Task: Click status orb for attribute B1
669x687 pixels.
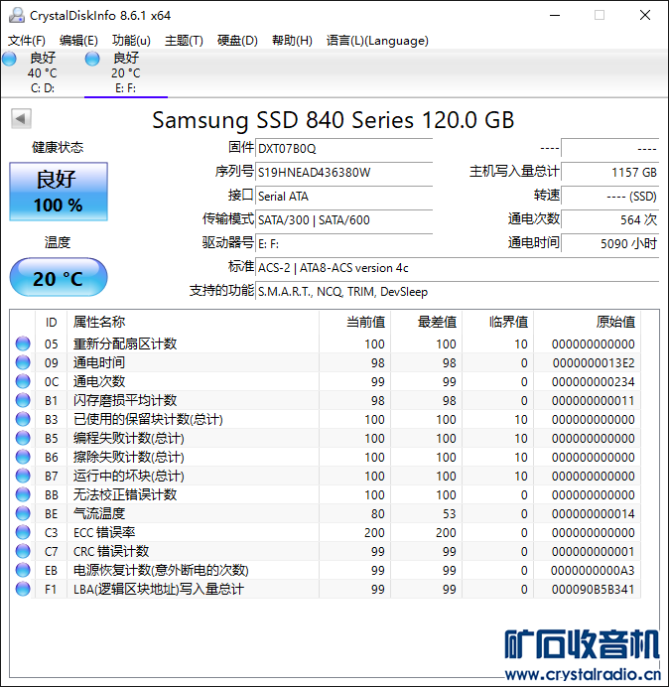Action: (23, 400)
